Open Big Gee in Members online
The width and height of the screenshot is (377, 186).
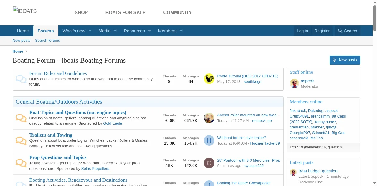338,133
